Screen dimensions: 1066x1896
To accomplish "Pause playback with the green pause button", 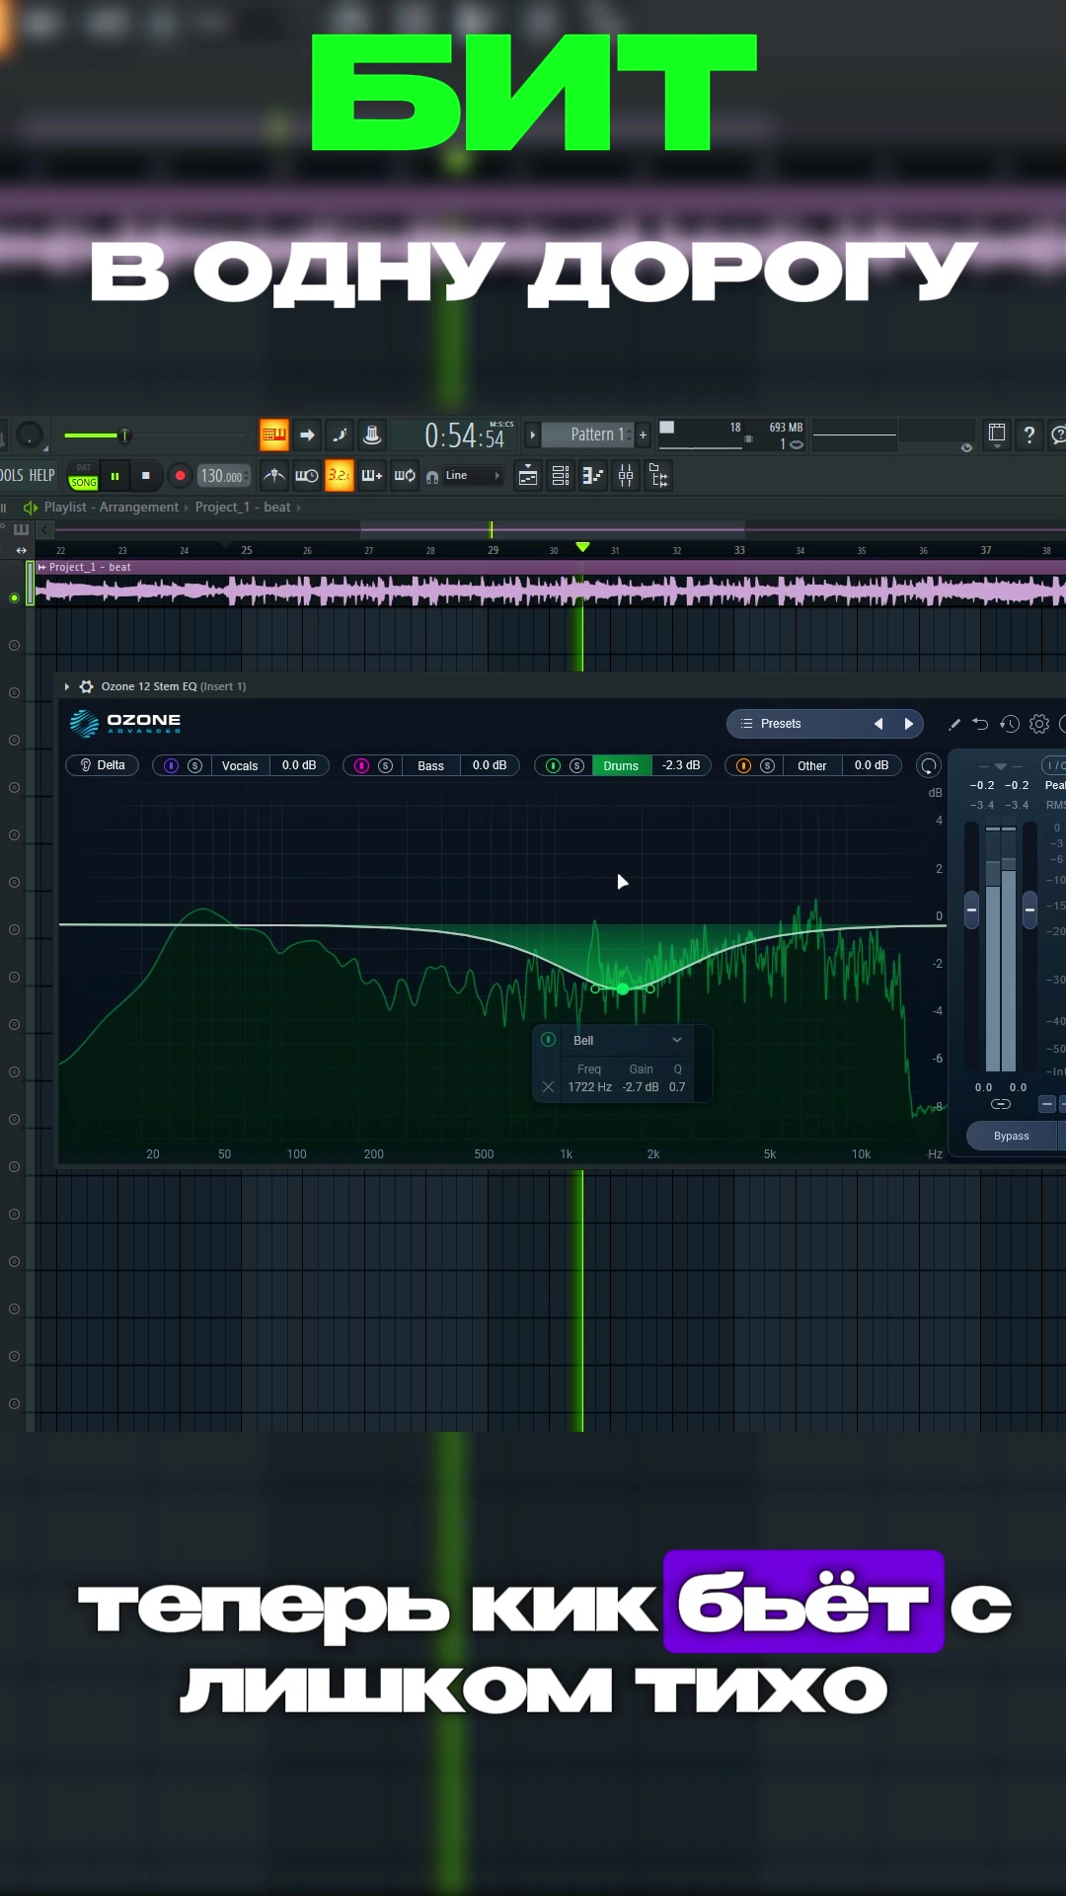I will [x=114, y=476].
